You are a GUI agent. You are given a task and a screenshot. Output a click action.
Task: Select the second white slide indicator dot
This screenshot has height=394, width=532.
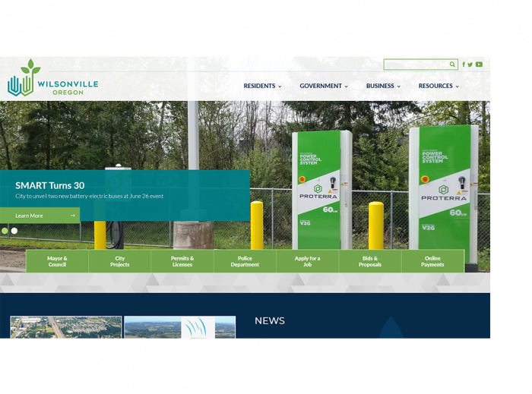click(14, 231)
